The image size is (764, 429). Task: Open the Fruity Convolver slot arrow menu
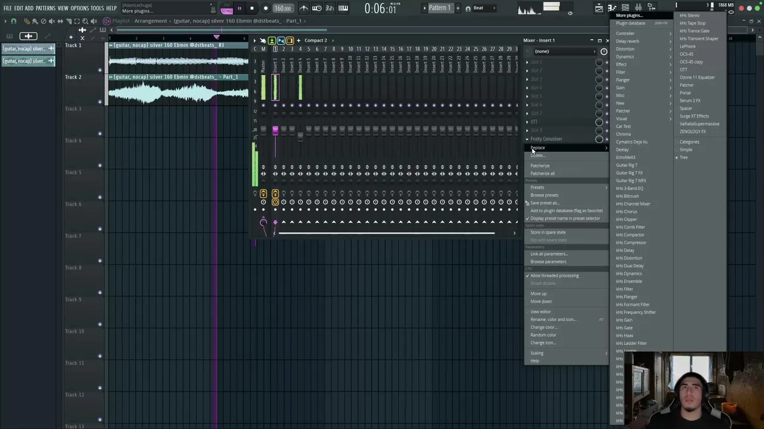click(x=527, y=139)
